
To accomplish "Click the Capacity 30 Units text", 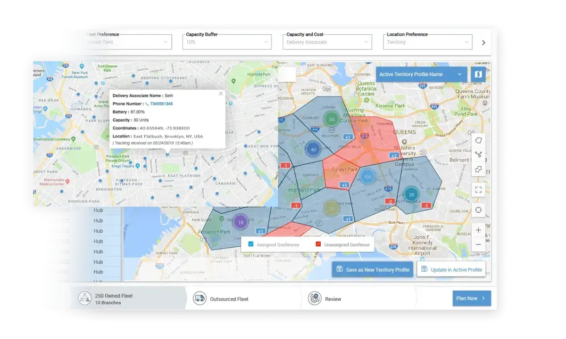I will click(x=131, y=120).
